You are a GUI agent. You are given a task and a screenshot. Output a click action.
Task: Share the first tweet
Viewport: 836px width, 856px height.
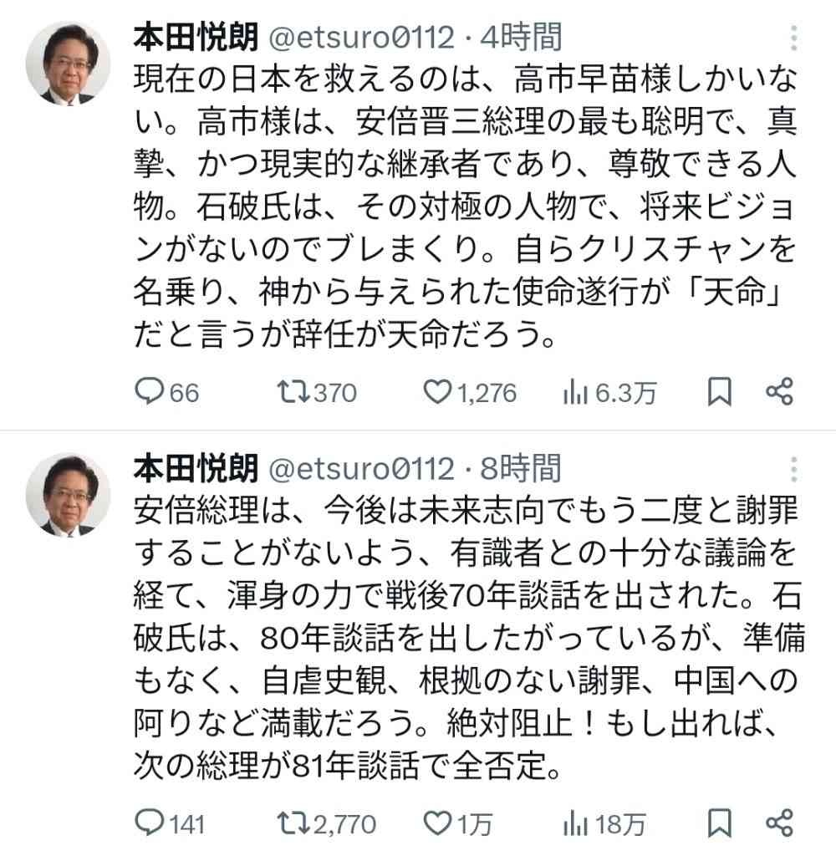(779, 392)
